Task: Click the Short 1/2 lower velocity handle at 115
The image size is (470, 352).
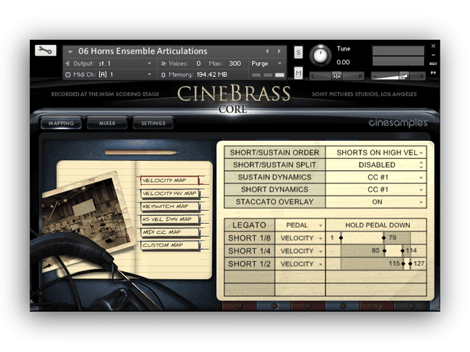Action: click(403, 263)
